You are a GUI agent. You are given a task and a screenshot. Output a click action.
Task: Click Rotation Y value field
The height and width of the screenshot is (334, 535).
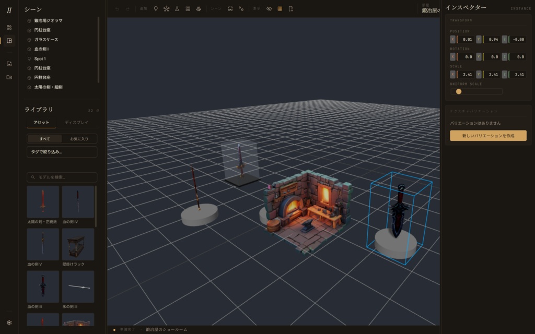click(491, 57)
